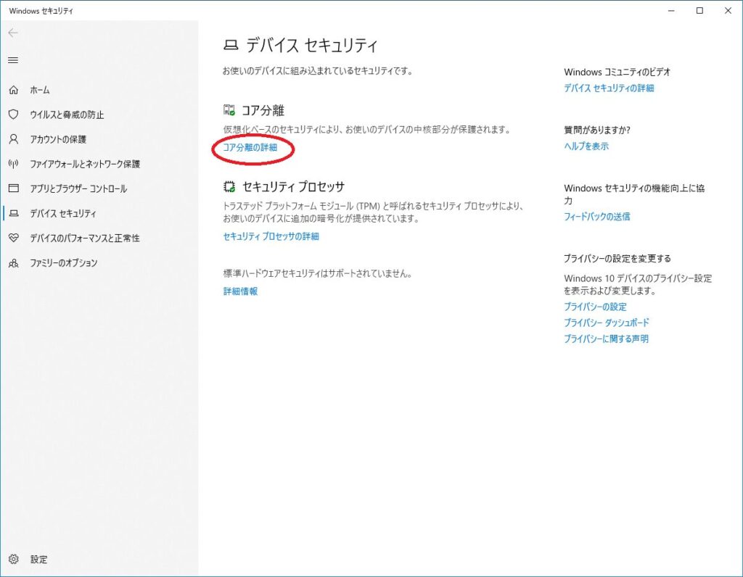Viewport: 743px width, 577px height.
Task: Open アカウントの保護 section
Action: click(58, 139)
